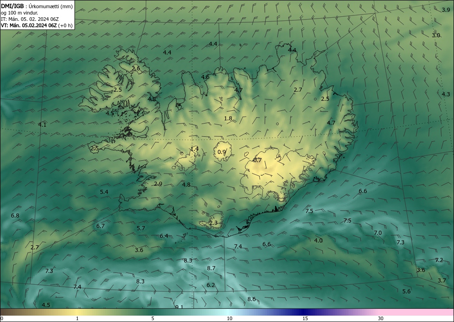
Task: Click the 0.7 value on Vatnajökull glacier
Action: (257, 160)
